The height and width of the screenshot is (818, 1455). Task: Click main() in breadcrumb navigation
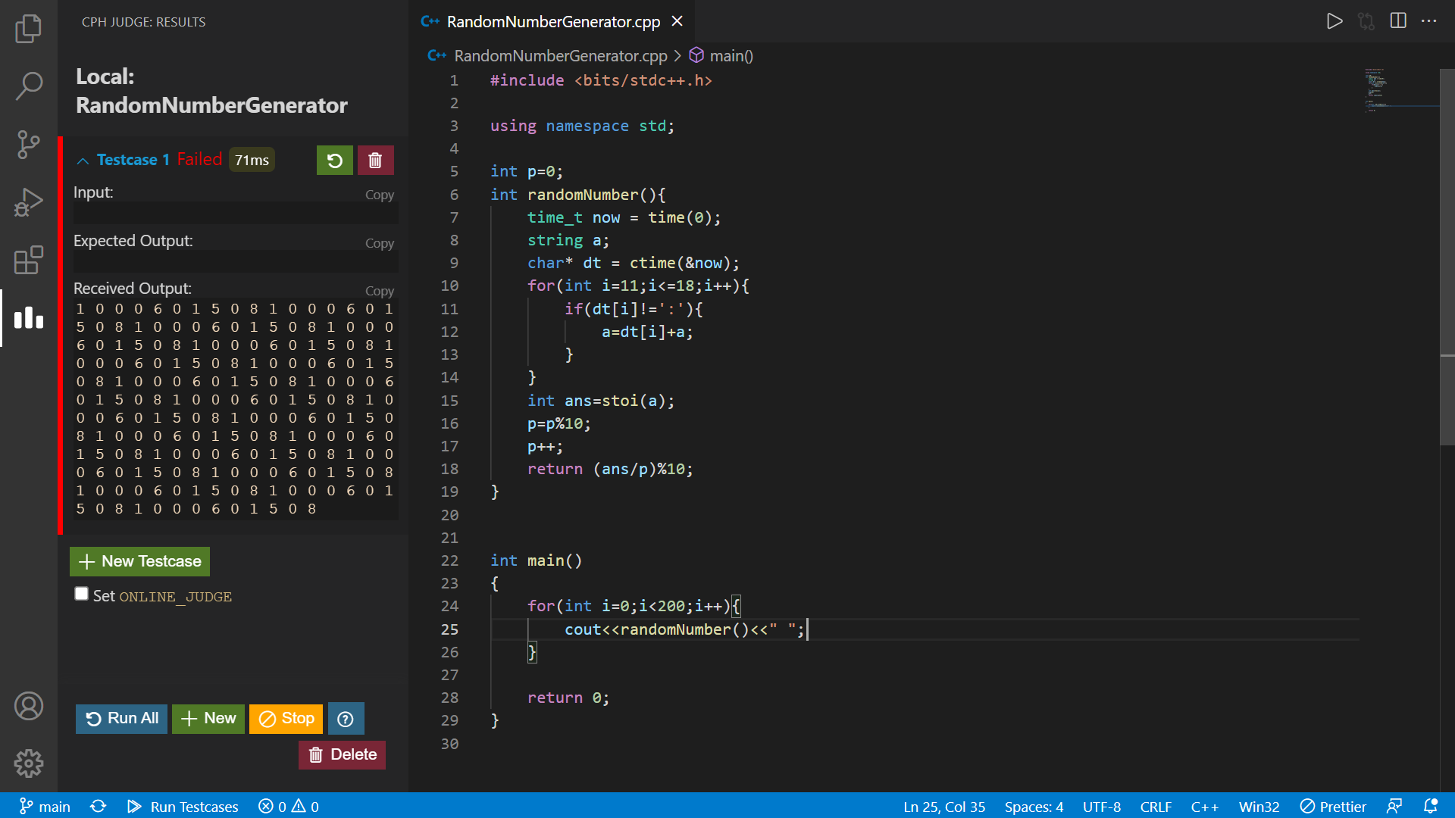coord(731,56)
